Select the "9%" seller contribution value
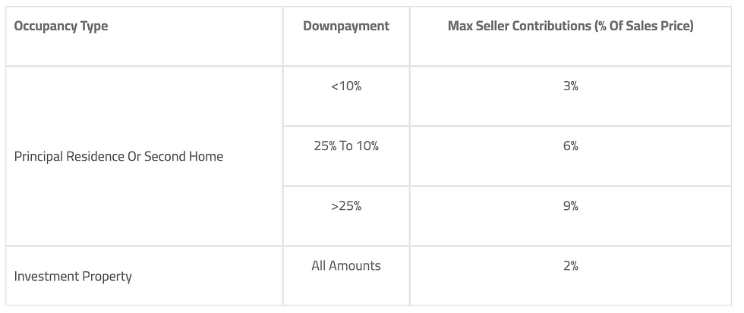 571,206
